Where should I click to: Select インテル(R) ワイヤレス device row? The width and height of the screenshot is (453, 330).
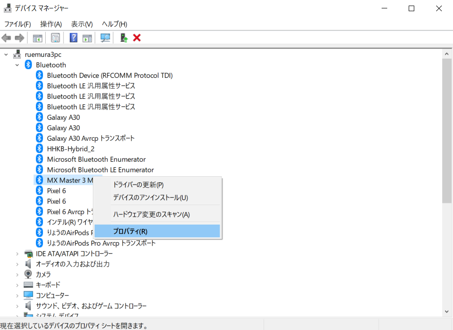[70, 222]
